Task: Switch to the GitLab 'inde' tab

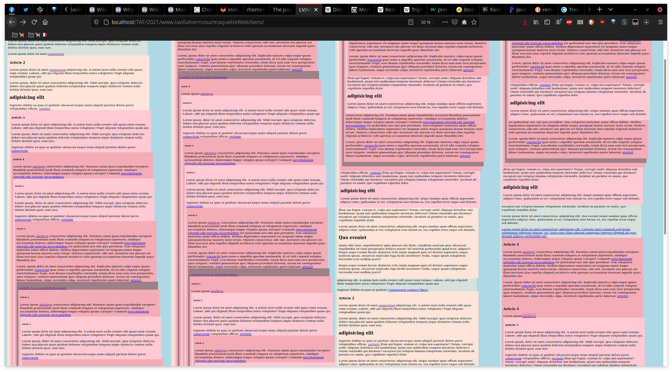Action: [x=230, y=9]
